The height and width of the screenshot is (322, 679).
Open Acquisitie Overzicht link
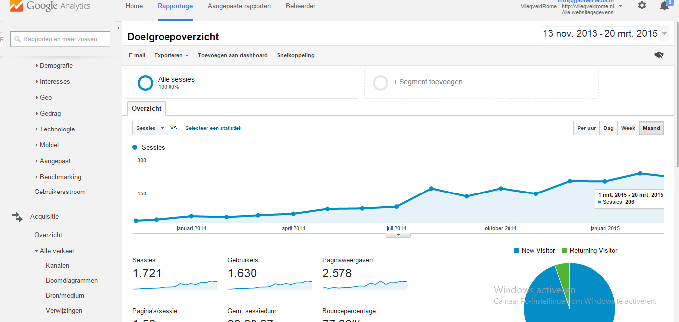[x=48, y=235]
